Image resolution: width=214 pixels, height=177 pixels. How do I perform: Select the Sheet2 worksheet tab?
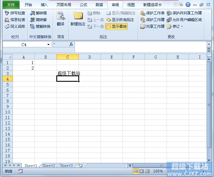pos(48,166)
